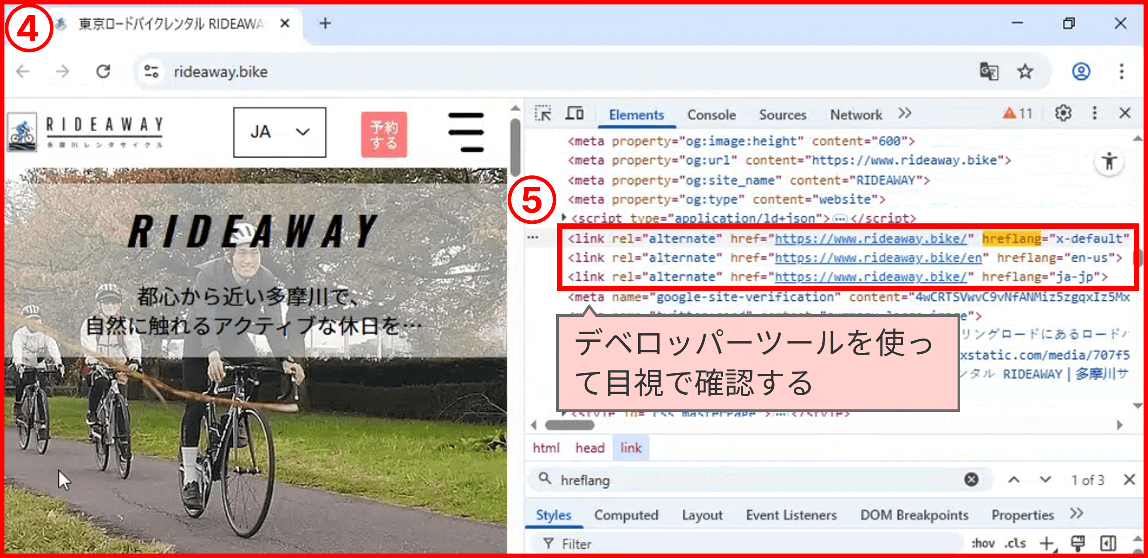The height and width of the screenshot is (558, 1148).
Task: Switch to the Console tab
Action: click(x=711, y=114)
